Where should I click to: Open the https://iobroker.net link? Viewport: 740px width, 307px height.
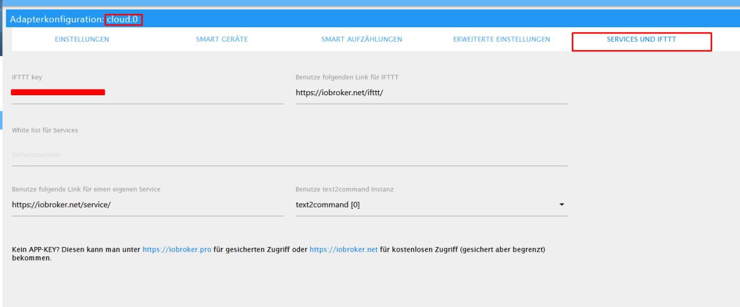(x=343, y=249)
